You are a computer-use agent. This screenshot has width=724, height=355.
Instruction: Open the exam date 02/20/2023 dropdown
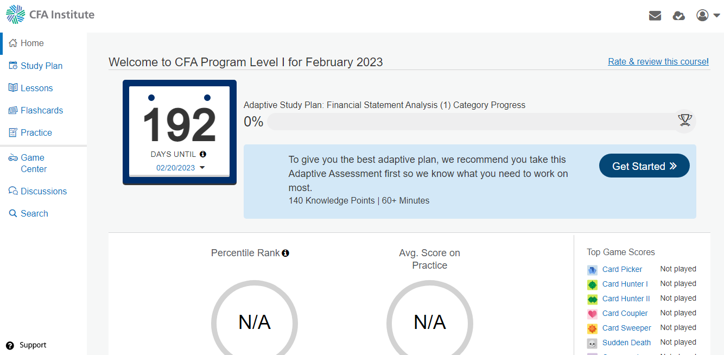tap(180, 168)
